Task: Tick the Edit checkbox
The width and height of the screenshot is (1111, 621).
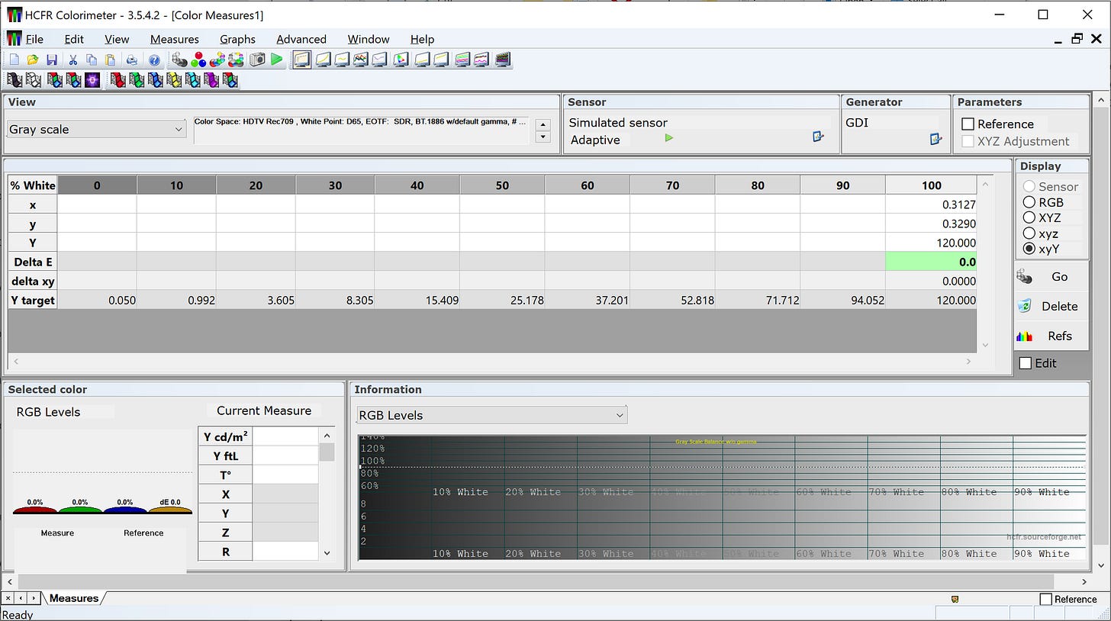Action: (x=1026, y=363)
